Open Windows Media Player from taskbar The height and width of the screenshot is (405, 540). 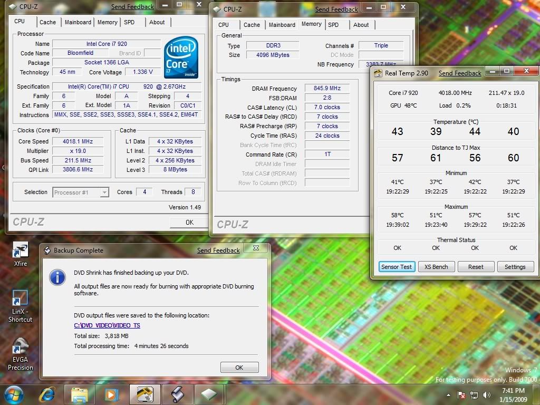(112, 394)
